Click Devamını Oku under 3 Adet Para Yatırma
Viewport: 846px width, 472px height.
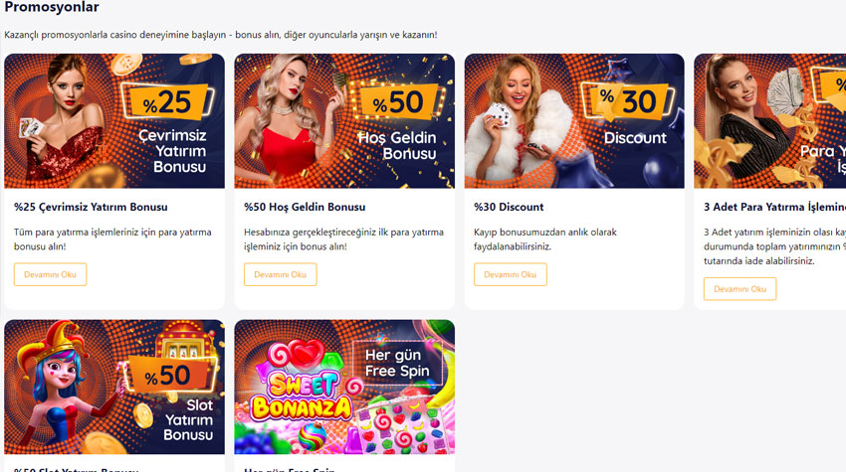(x=740, y=289)
